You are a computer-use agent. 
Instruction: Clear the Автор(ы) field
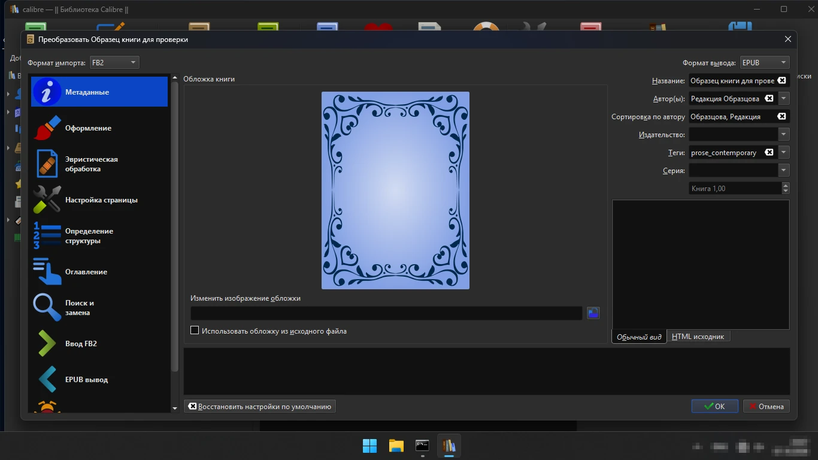tap(769, 98)
